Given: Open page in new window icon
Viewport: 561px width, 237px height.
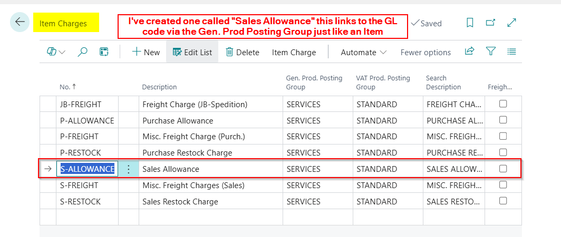Looking at the screenshot, I should [x=490, y=23].
